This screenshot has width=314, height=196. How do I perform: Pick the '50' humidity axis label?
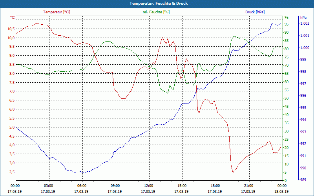coord(287,98)
